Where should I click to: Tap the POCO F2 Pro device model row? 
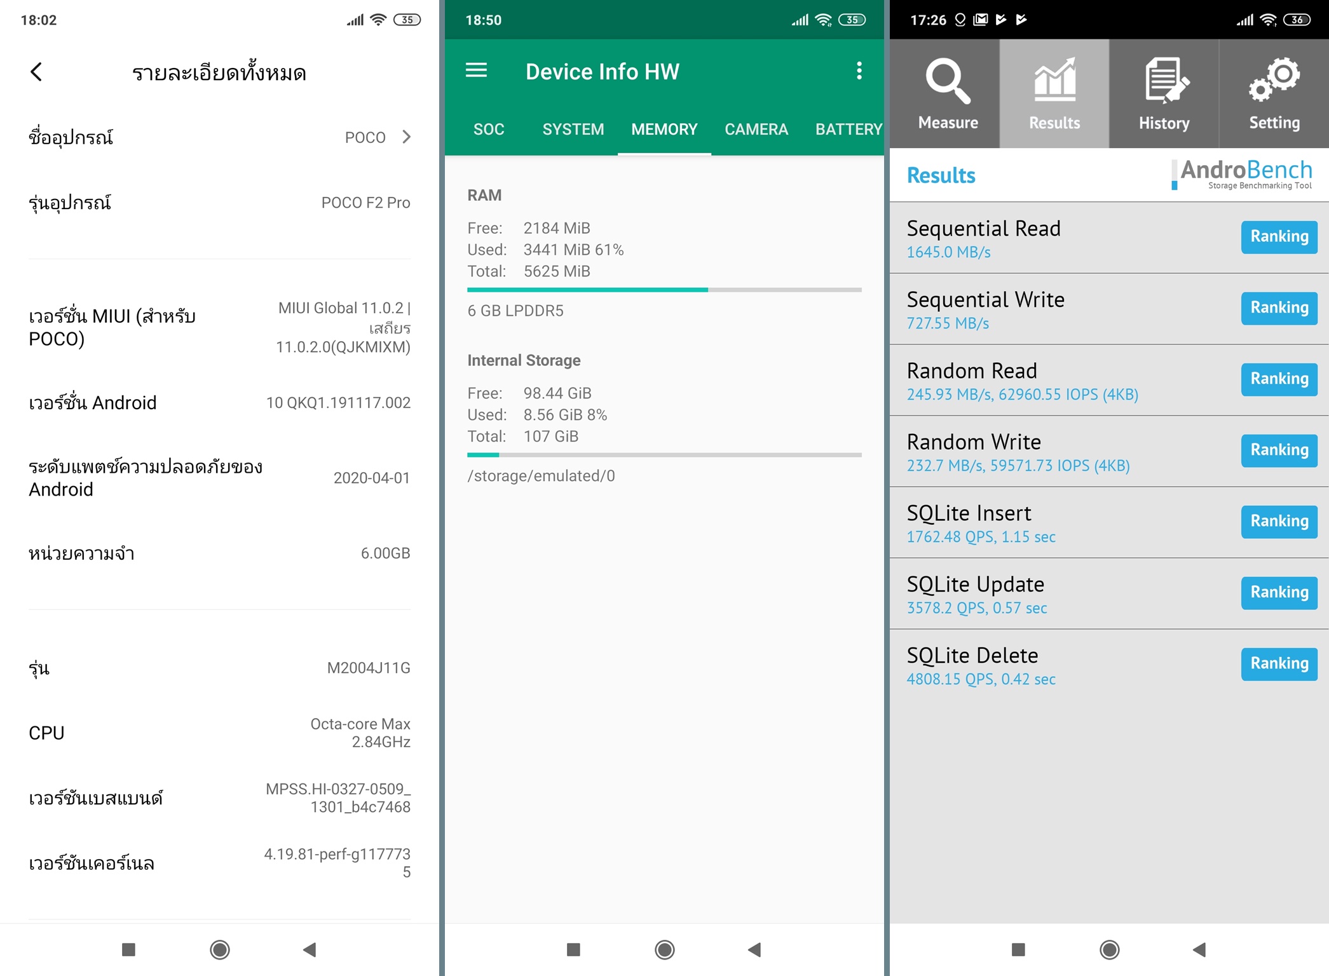[219, 203]
